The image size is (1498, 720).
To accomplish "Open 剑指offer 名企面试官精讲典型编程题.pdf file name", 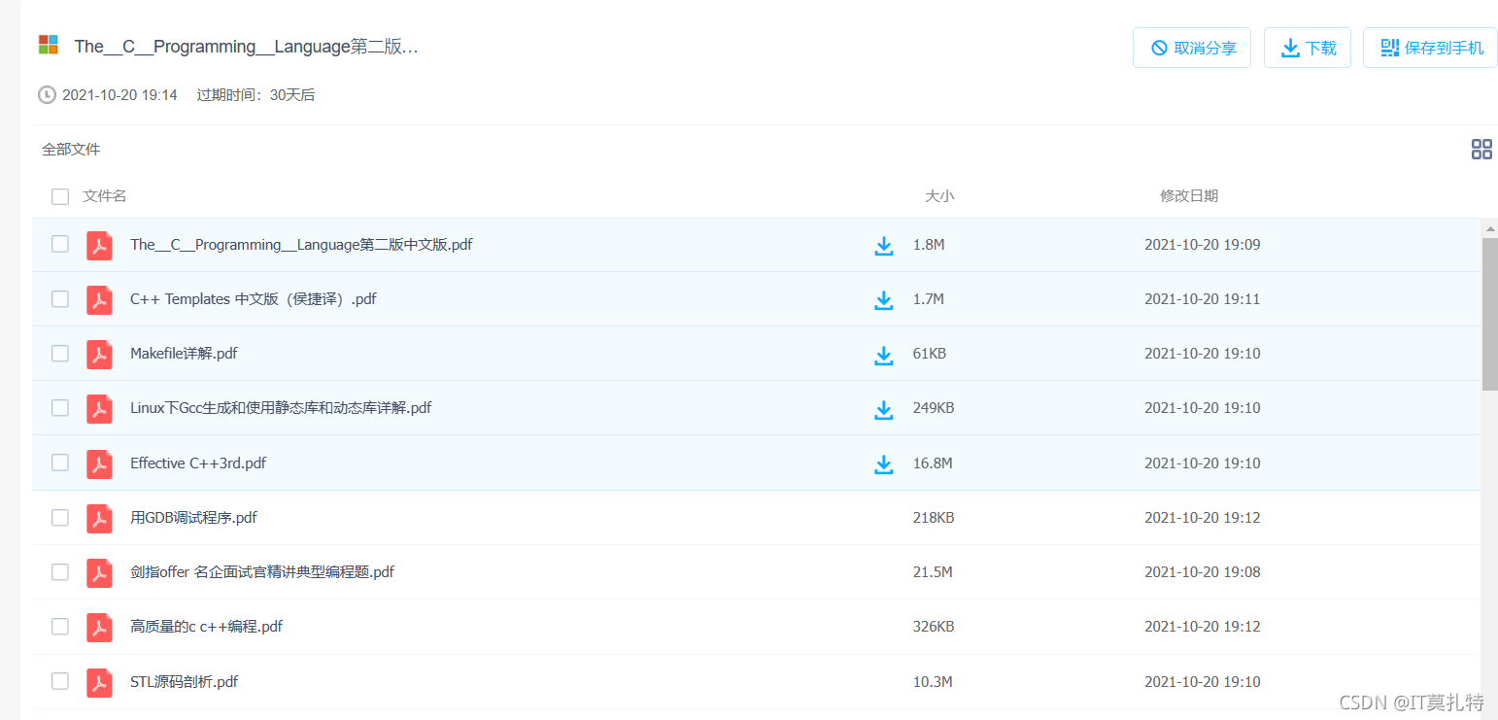I will tap(262, 572).
